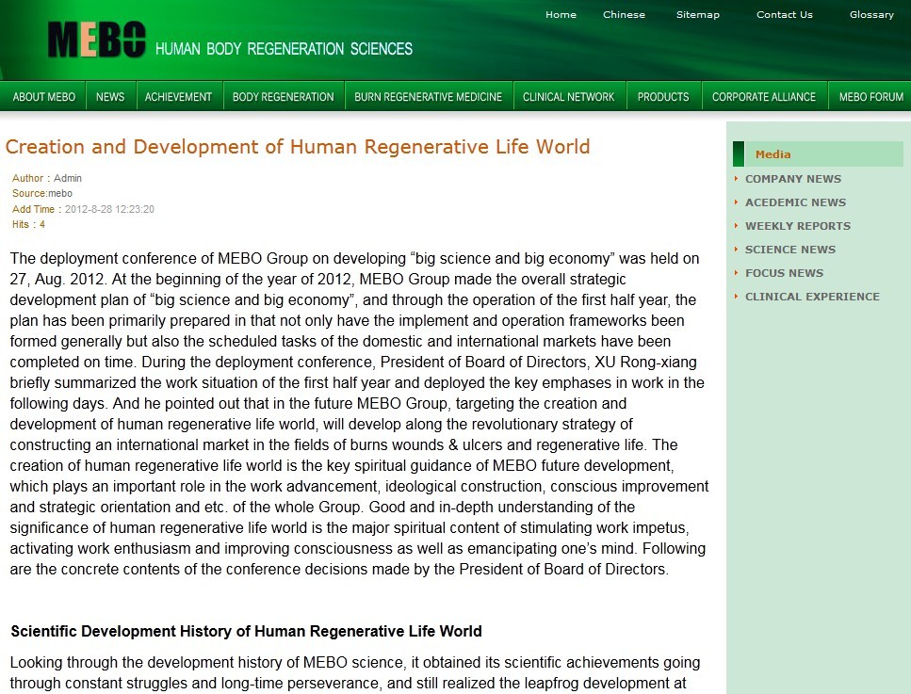Open the Achievement menu
This screenshot has width=911, height=694.
(x=178, y=96)
